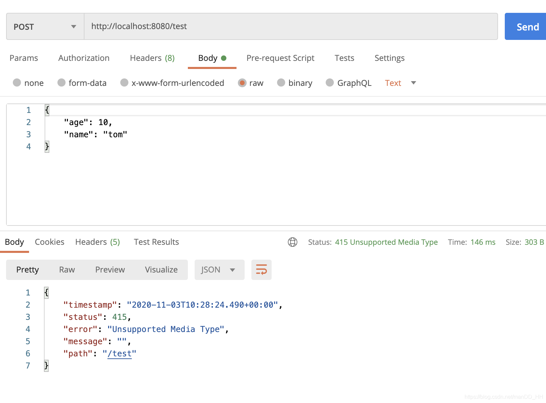Open the Pre-request Script tab

tap(280, 58)
